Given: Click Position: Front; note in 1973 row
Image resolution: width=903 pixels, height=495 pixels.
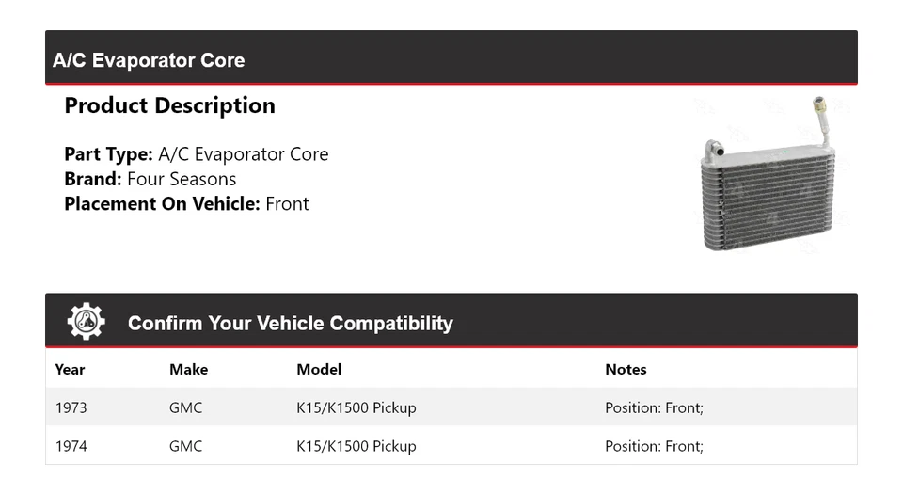Looking at the screenshot, I should coord(654,407).
